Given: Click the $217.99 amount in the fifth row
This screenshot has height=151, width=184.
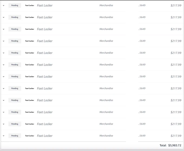Looking at the screenshot, I should tap(176, 53).
